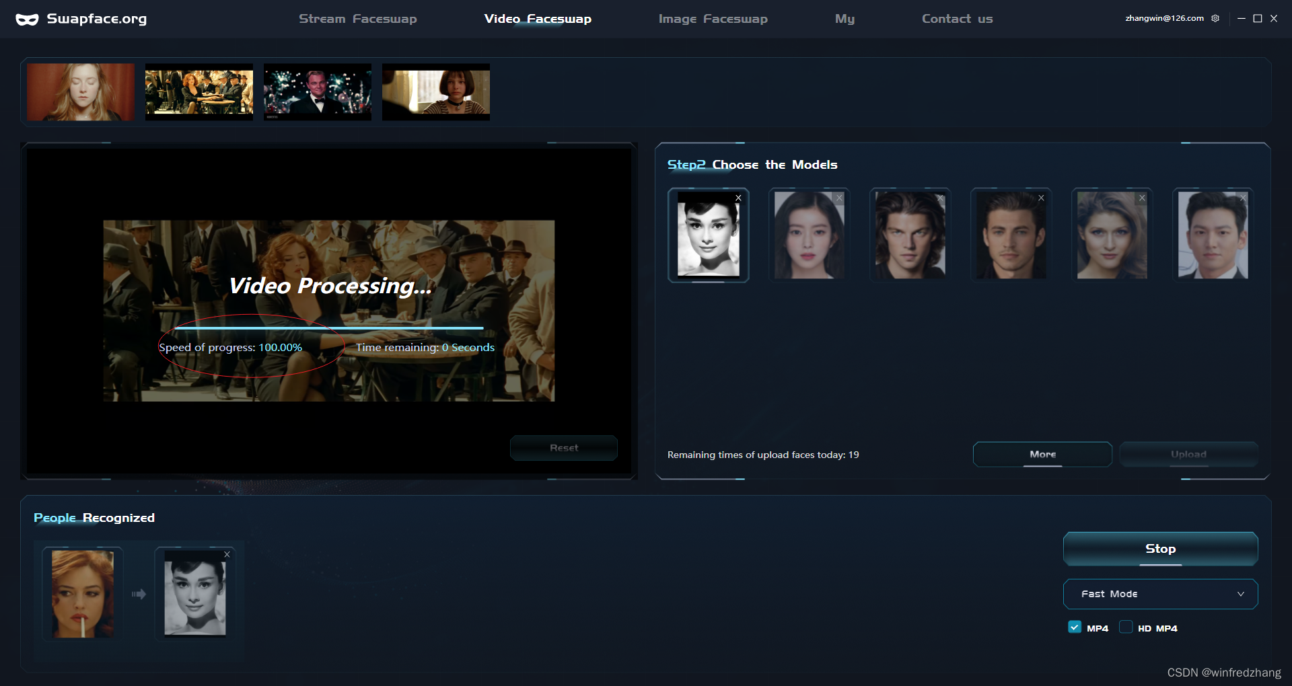Click 'Time remaining: 0 Seconds' text
Viewport: 1292px width, 686px height.
click(x=425, y=348)
